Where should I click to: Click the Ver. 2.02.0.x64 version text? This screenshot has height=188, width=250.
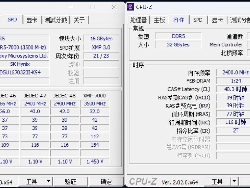(x=180, y=182)
